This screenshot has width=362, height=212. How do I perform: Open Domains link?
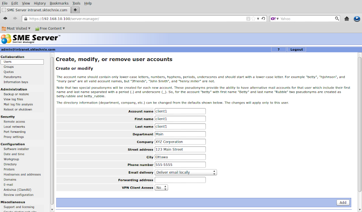[10, 179]
